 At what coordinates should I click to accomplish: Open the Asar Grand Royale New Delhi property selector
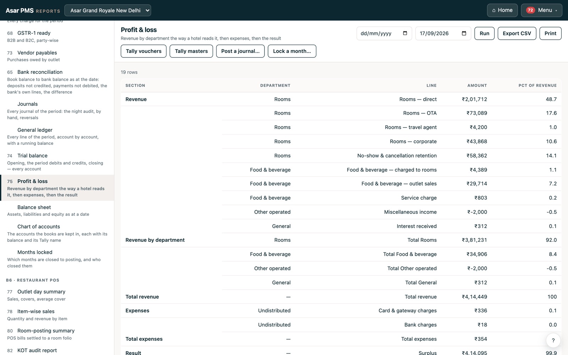[108, 10]
